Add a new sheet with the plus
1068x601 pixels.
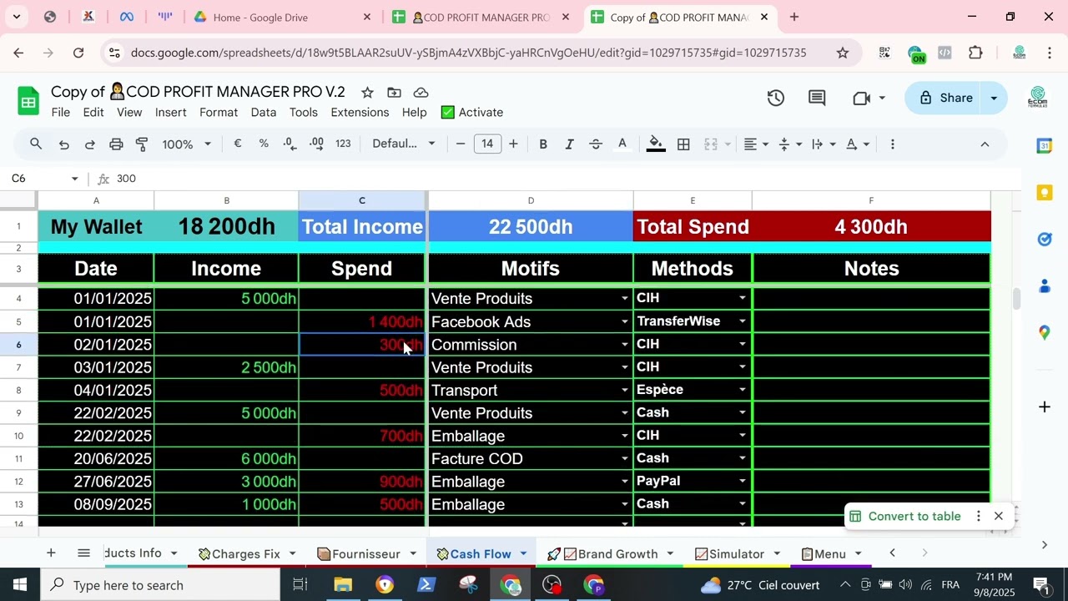click(51, 553)
